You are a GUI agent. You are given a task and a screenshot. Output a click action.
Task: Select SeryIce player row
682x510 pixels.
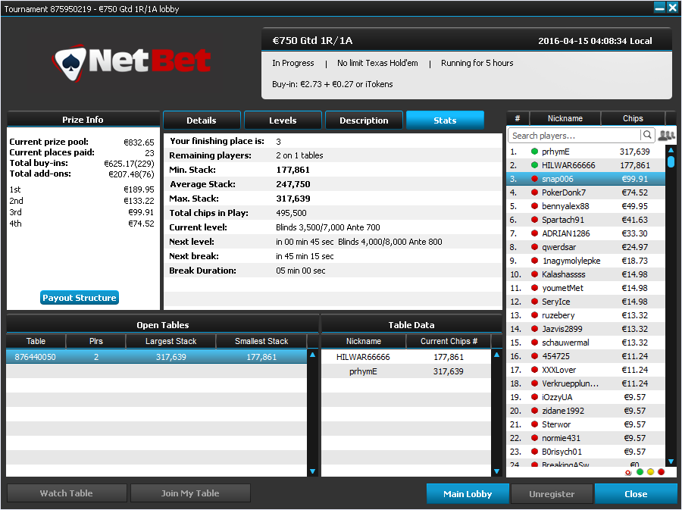pyautogui.click(x=586, y=302)
